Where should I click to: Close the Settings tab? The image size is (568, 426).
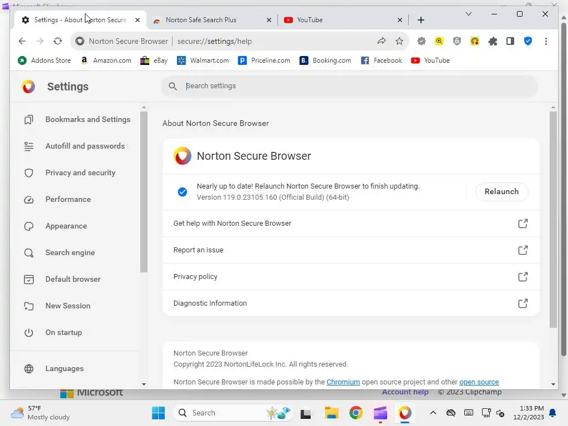point(138,20)
